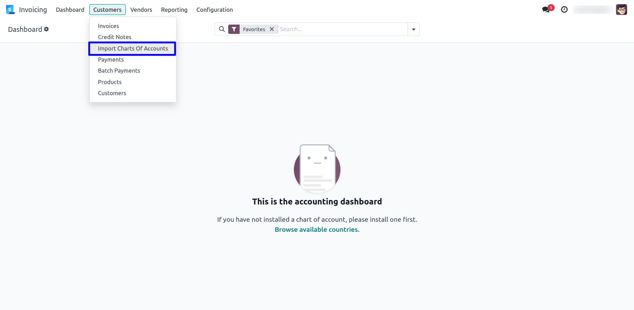Remove the Favorites filter with the X
634x310 pixels.
[272, 29]
